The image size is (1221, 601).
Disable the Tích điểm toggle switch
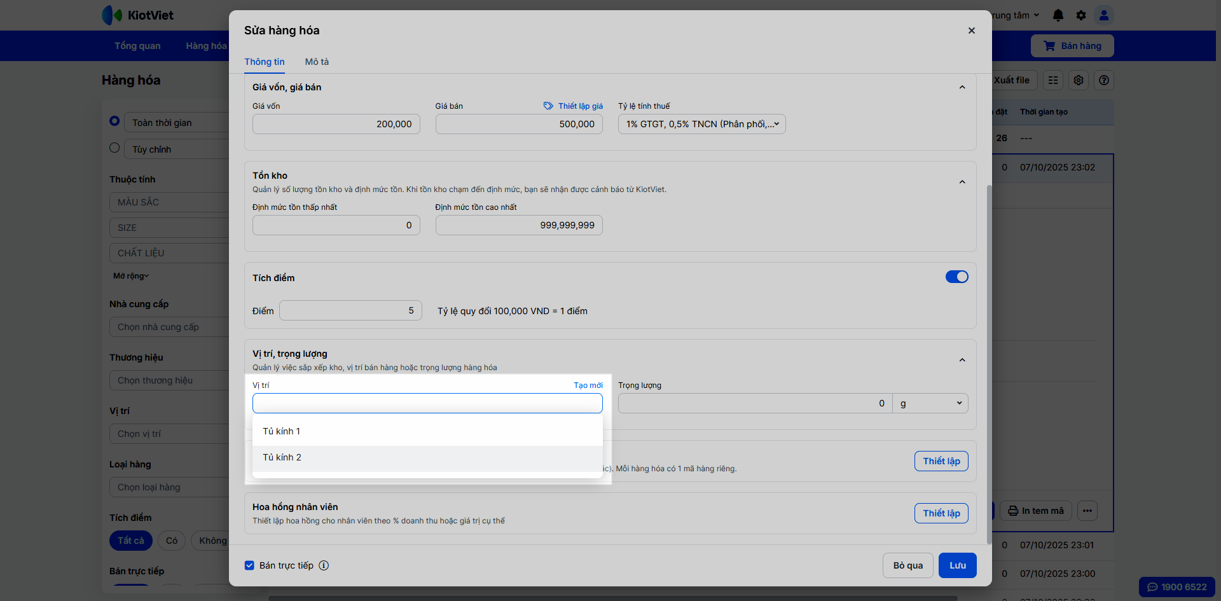pyautogui.click(x=956, y=277)
